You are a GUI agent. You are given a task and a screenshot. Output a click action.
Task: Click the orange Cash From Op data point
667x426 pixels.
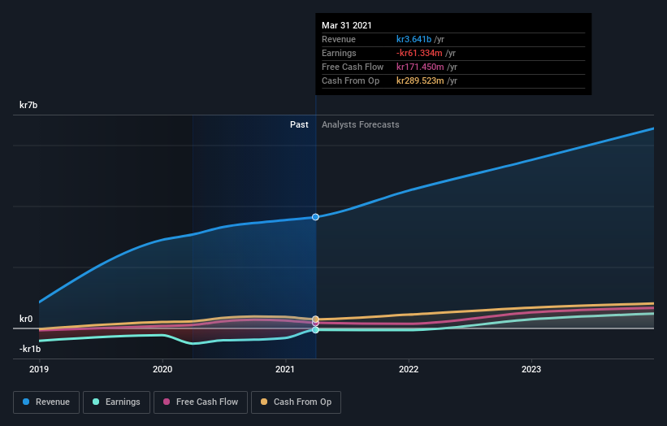point(315,319)
